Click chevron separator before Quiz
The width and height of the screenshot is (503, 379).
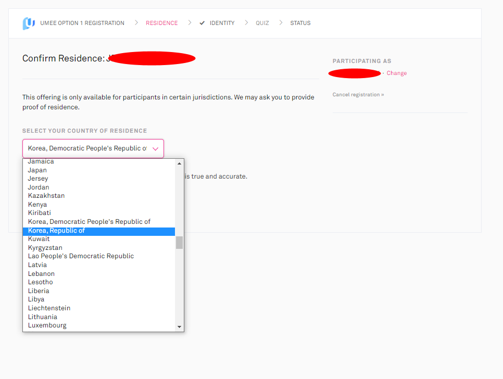[246, 23]
